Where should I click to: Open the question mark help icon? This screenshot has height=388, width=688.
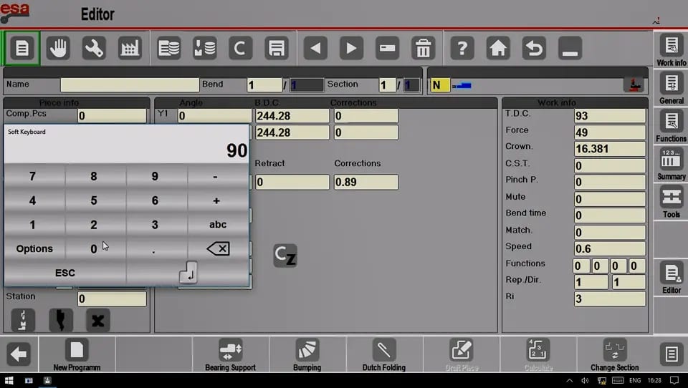[x=462, y=48]
